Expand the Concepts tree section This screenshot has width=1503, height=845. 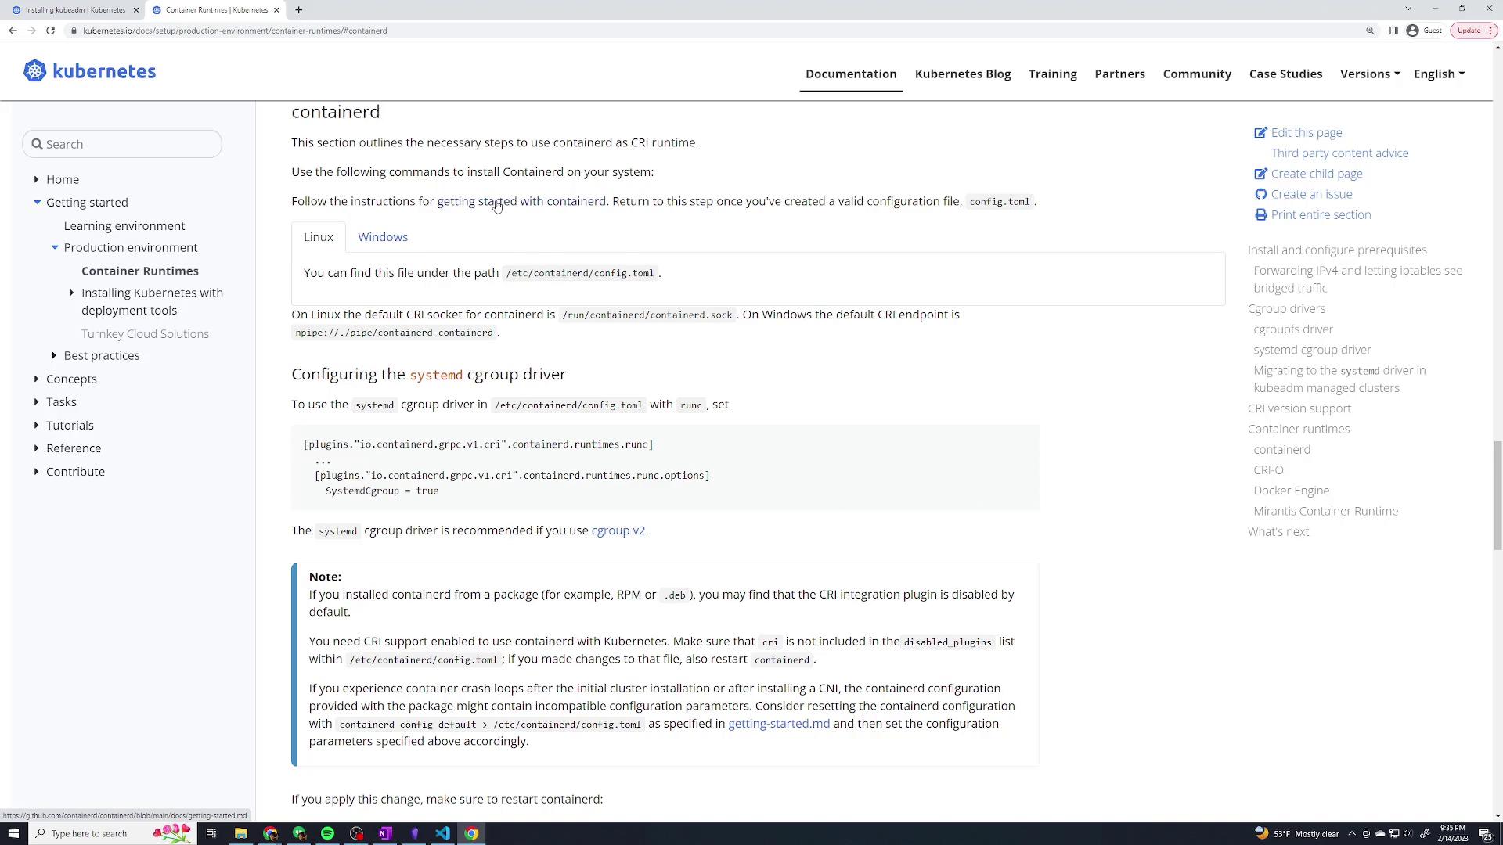pyautogui.click(x=36, y=379)
